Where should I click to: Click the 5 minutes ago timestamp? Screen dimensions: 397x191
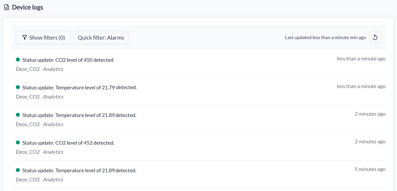click(370, 169)
